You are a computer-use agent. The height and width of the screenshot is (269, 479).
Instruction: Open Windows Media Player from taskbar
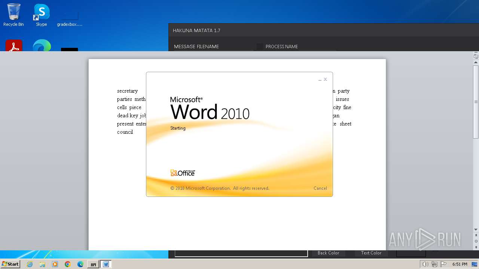coord(55,264)
